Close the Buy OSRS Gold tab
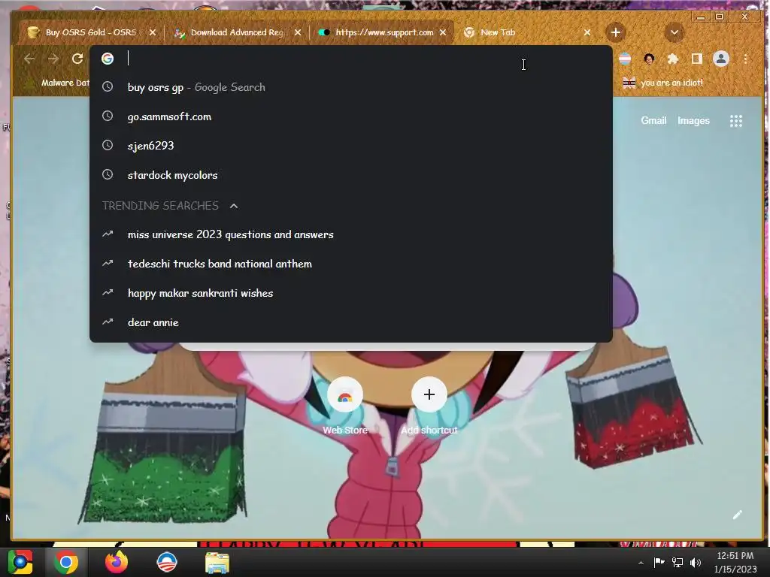 pos(152,32)
